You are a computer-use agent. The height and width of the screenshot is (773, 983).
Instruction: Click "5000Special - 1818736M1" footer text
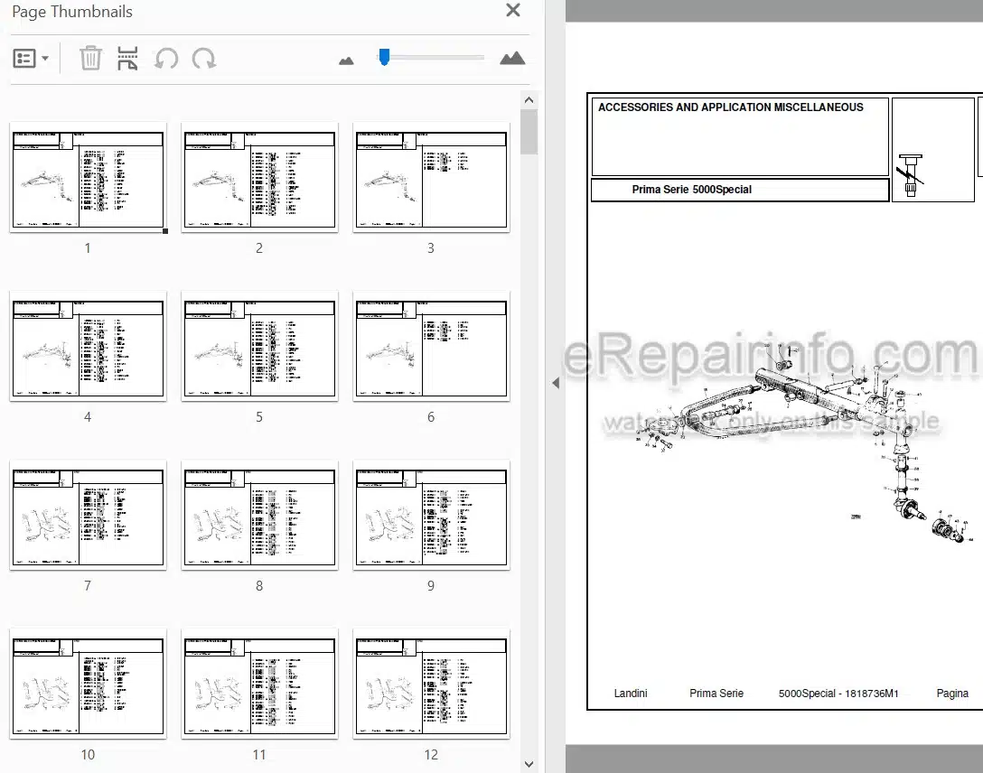[x=838, y=694]
